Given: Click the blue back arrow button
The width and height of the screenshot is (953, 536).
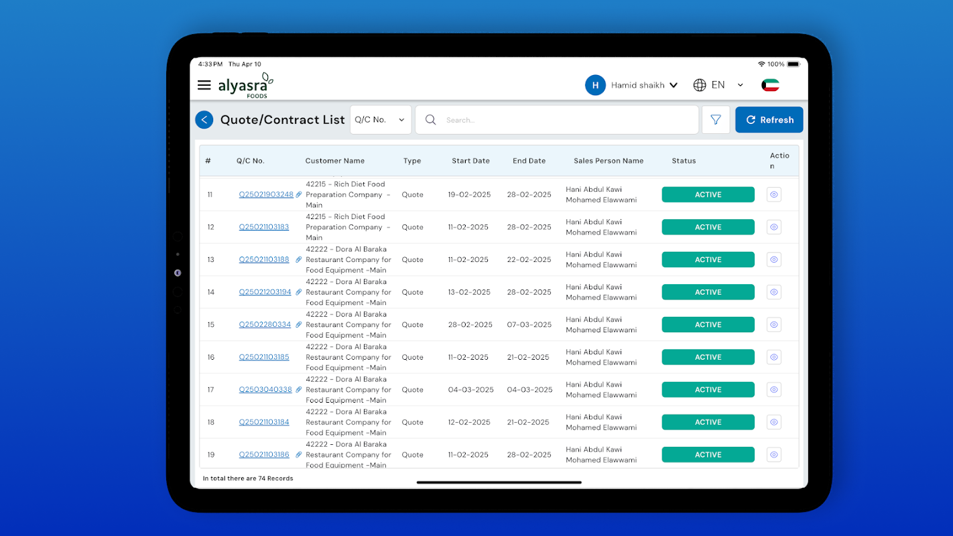Looking at the screenshot, I should click(x=204, y=120).
